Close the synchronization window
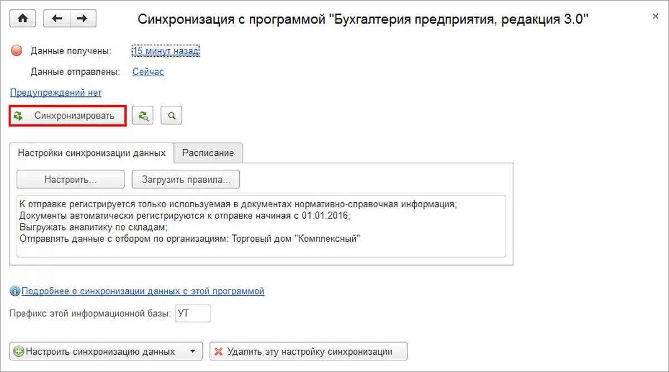 (656, 17)
